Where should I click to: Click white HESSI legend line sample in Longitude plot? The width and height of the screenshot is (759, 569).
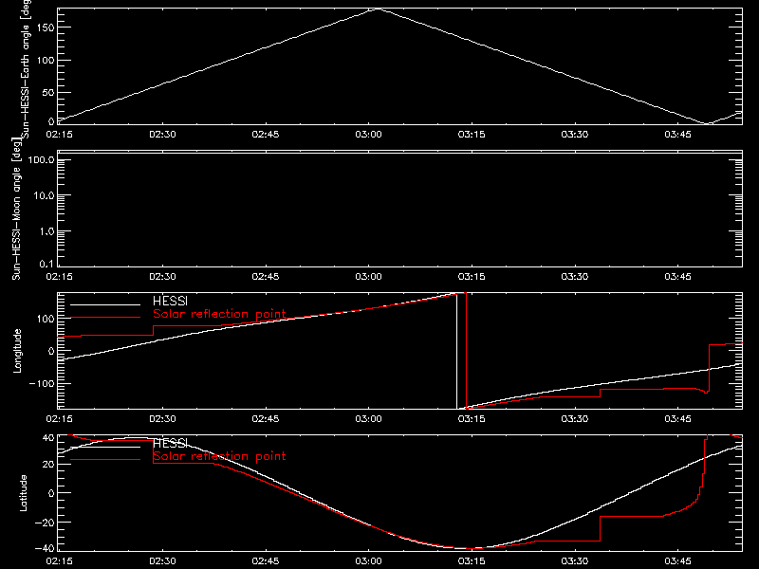[105, 304]
